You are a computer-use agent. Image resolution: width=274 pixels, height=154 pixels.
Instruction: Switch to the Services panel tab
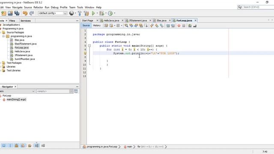26,21
